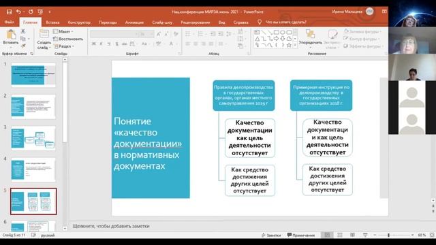Decrease font size with the small A icon
The height and width of the screenshot is (245, 436).
point(166,34)
